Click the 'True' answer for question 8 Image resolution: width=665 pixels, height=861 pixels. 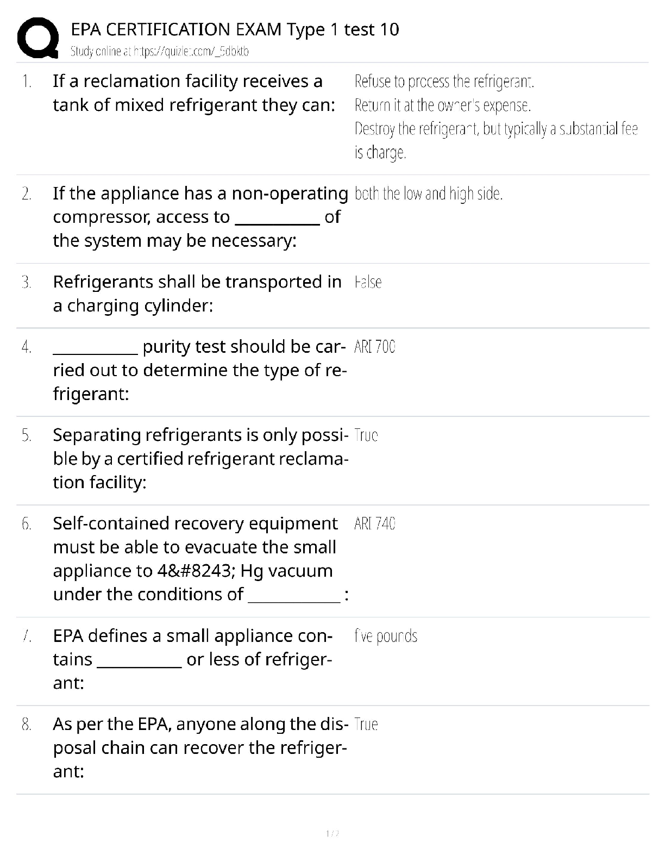click(366, 725)
